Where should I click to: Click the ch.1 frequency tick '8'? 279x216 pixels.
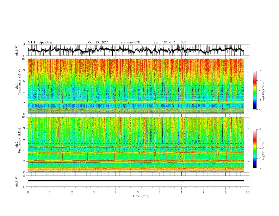pos(24,70)
